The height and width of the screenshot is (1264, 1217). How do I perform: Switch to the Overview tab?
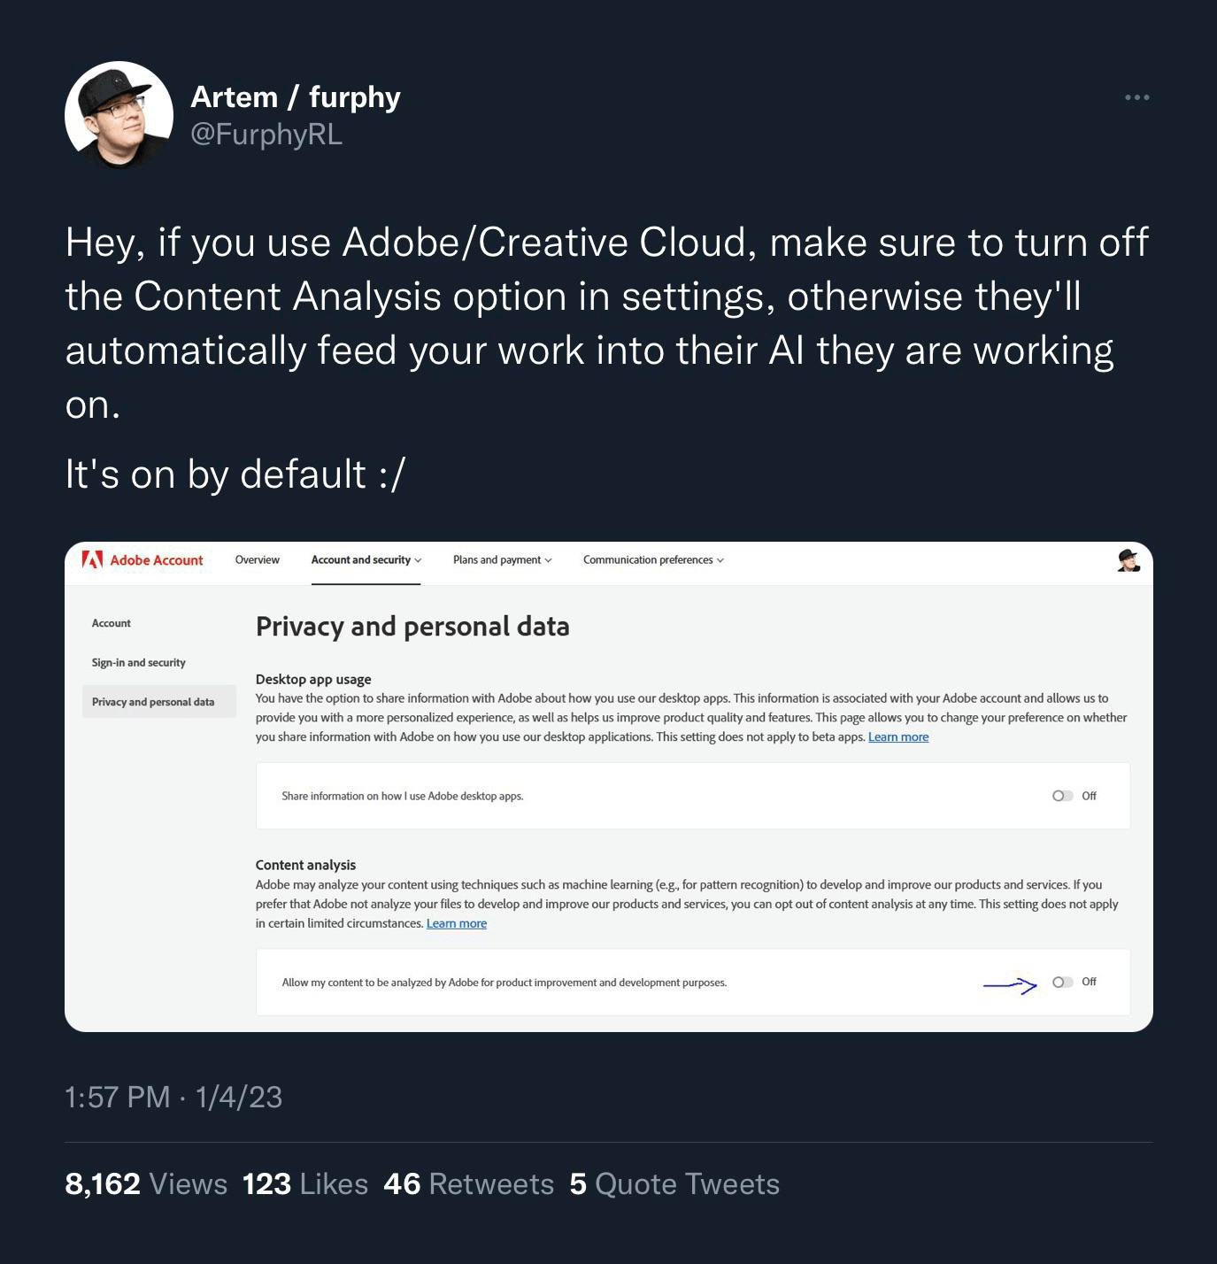pyautogui.click(x=257, y=559)
